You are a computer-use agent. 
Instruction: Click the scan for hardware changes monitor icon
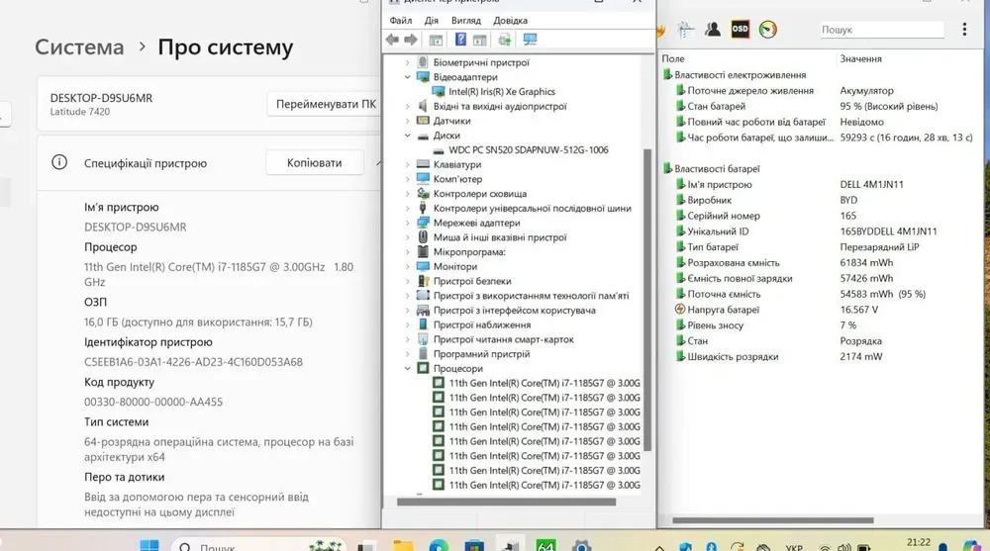pos(530,40)
